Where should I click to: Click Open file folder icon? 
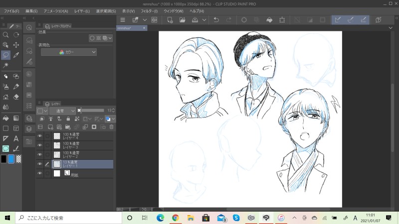coord(183,20)
